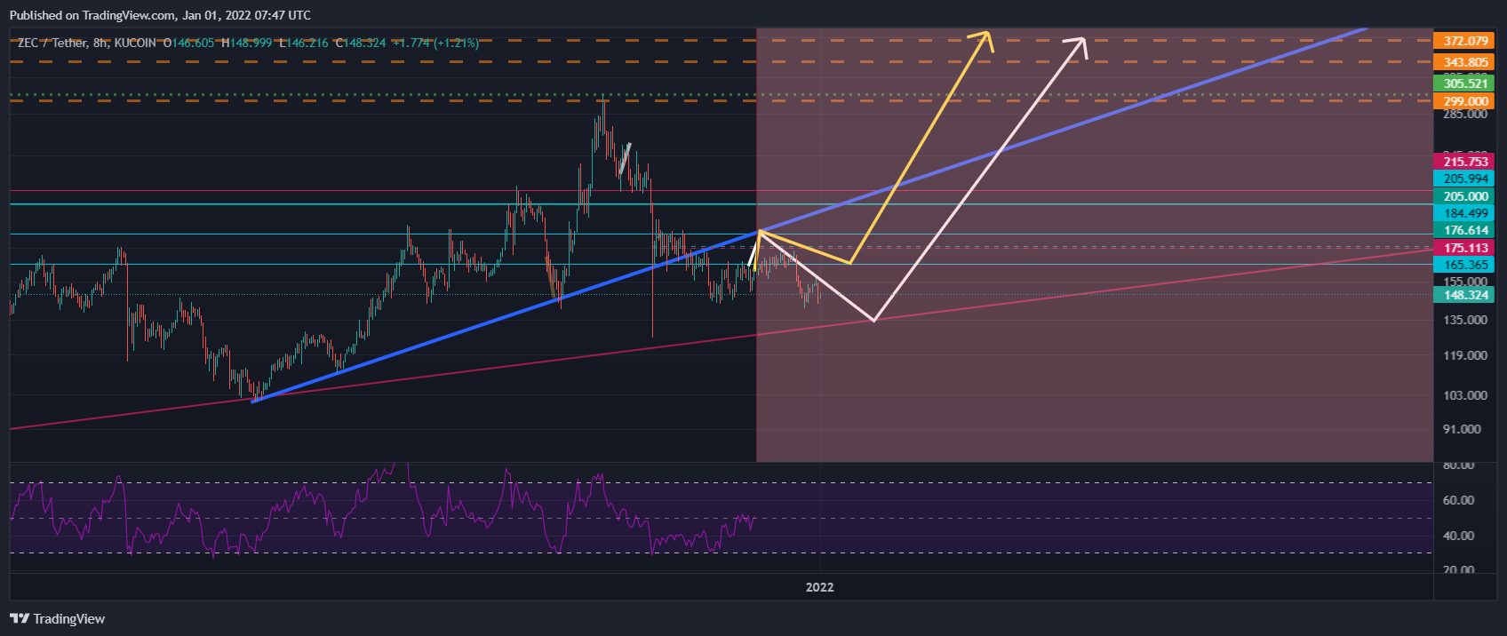Click the change value +1.774 (+1.21%)
The width and height of the screenshot is (1507, 636).
[436, 43]
